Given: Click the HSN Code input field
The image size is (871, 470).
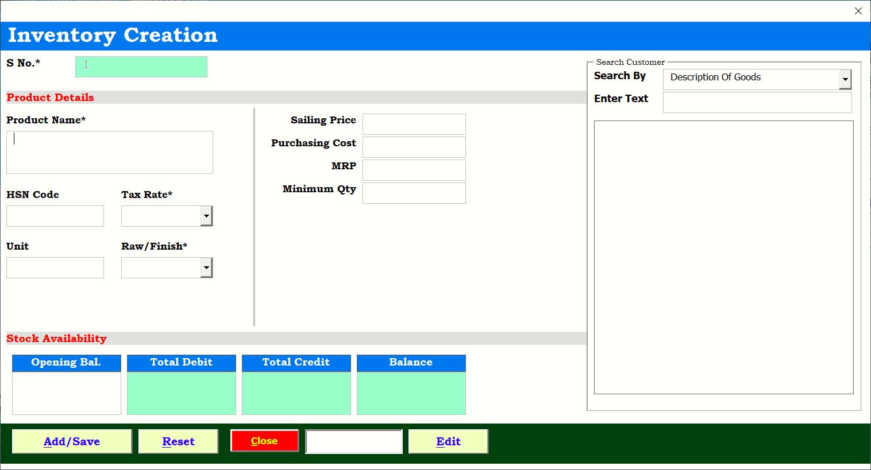Looking at the screenshot, I should tap(55, 216).
